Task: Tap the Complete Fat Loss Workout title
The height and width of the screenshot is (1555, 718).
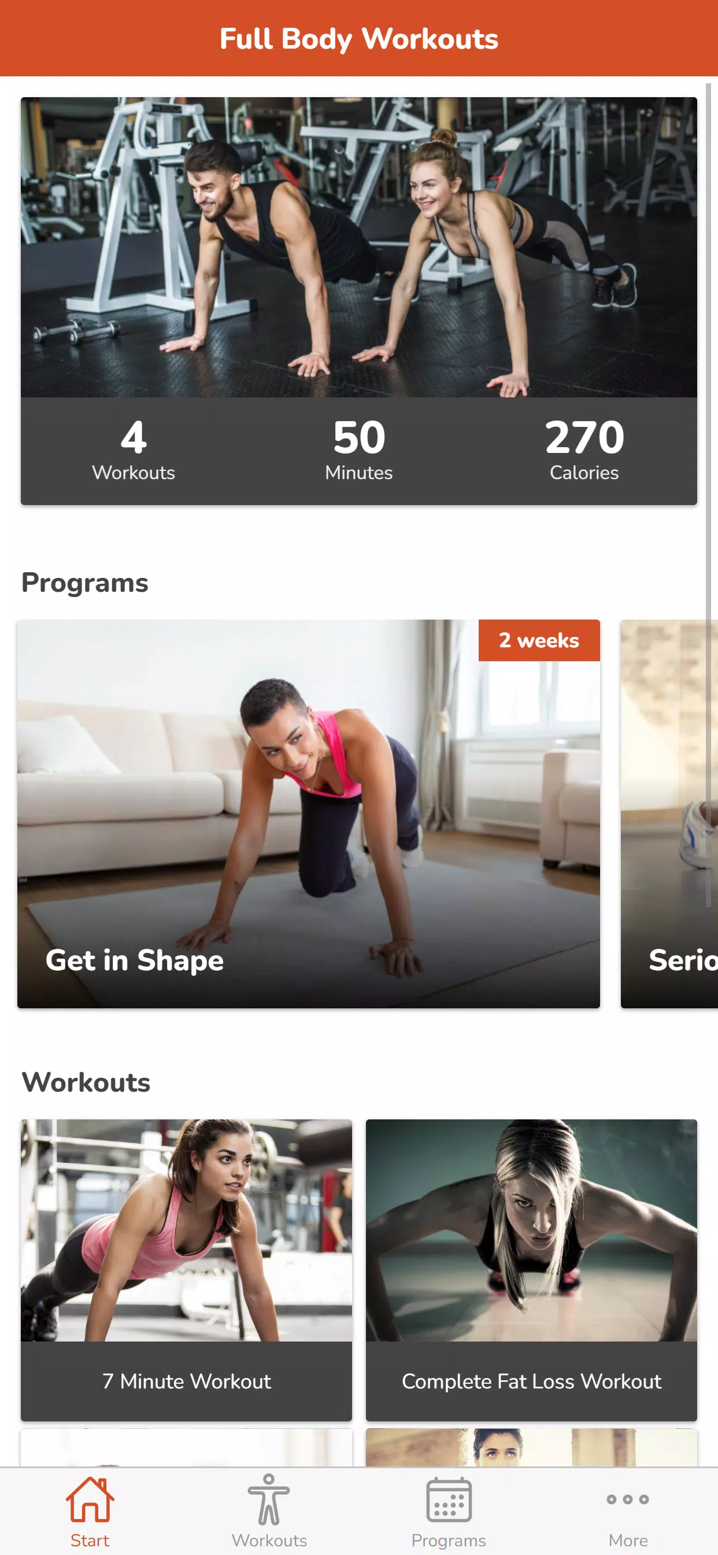Action: pyautogui.click(x=531, y=1381)
